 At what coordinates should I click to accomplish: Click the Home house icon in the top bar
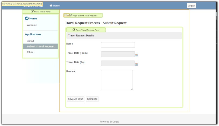tap(51, 6)
